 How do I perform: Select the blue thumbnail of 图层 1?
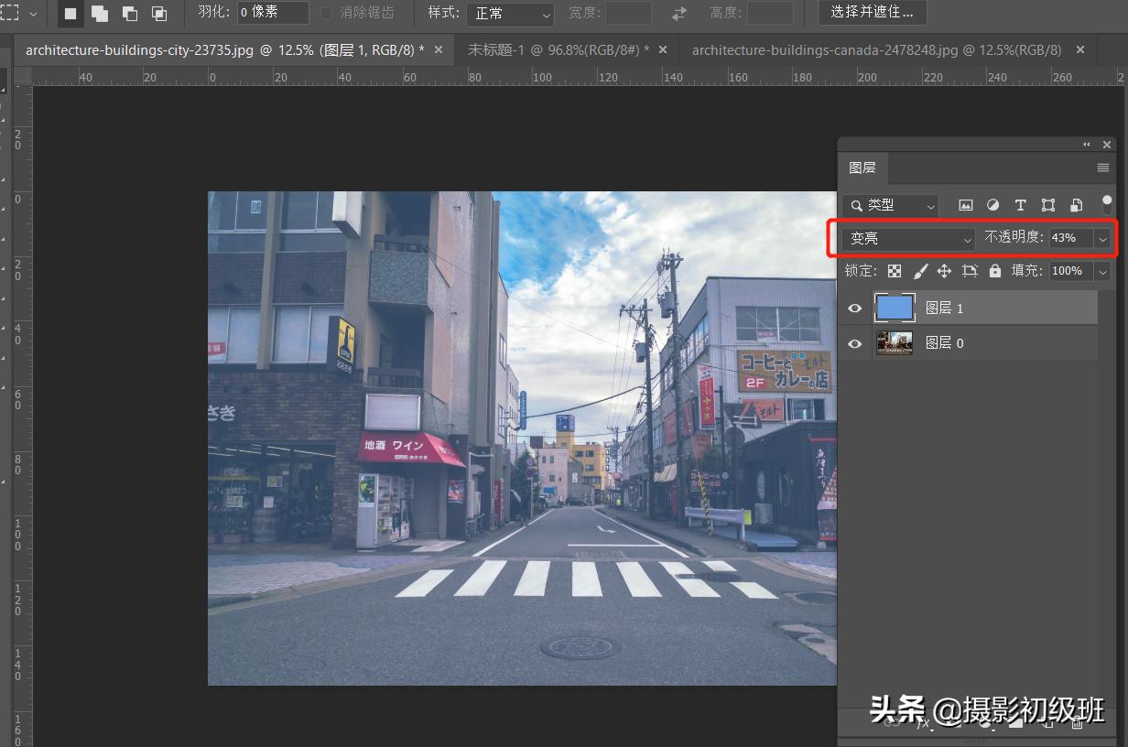(895, 308)
